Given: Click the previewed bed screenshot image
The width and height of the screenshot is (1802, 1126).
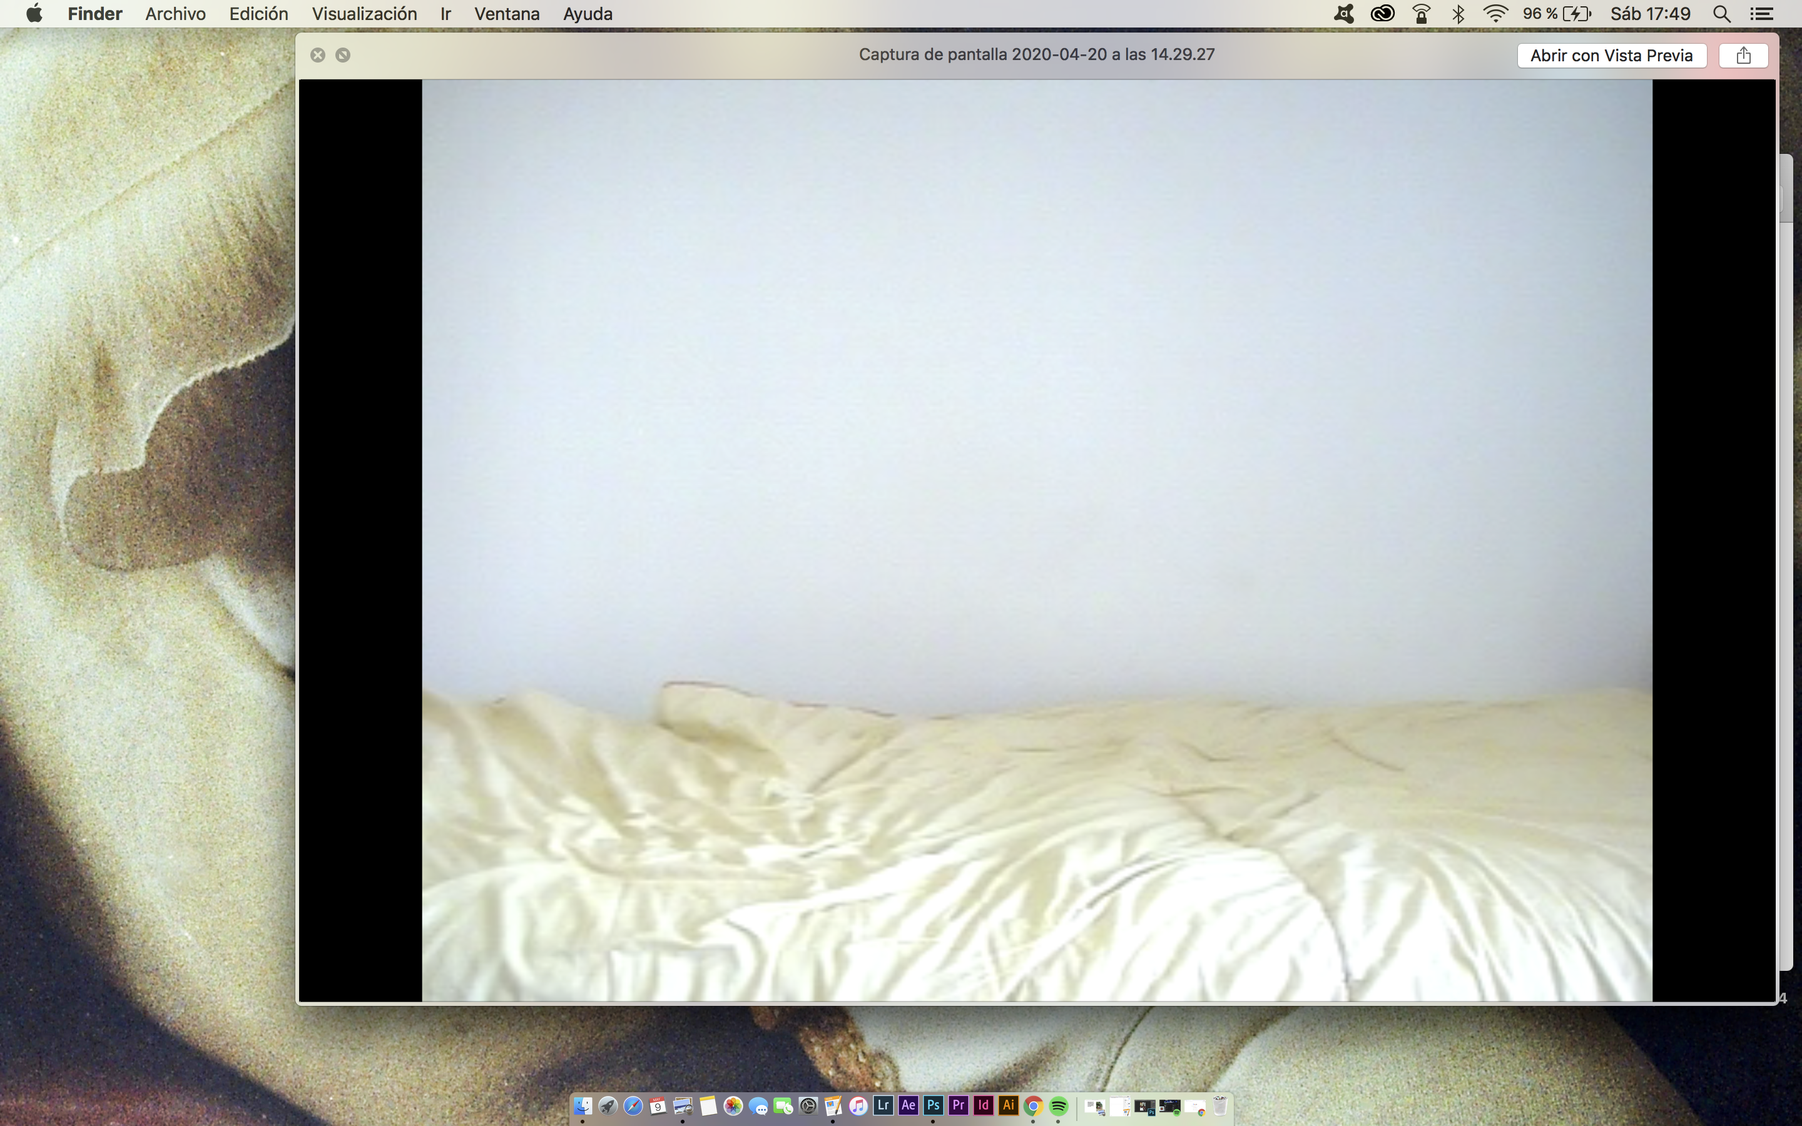Looking at the screenshot, I should pyautogui.click(x=1037, y=540).
